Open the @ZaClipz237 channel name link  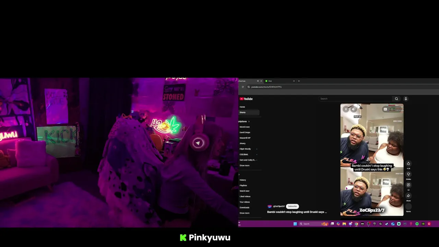click(279, 206)
